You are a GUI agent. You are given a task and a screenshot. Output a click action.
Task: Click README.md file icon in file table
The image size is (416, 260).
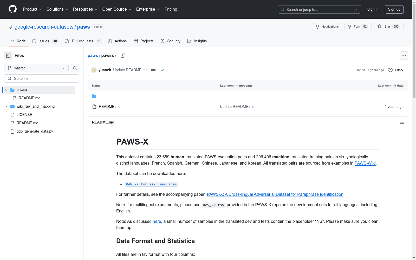(94, 107)
